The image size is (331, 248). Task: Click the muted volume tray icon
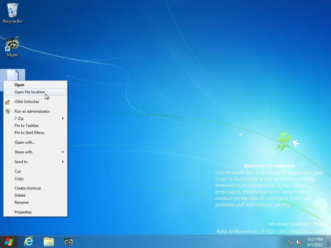click(x=298, y=242)
